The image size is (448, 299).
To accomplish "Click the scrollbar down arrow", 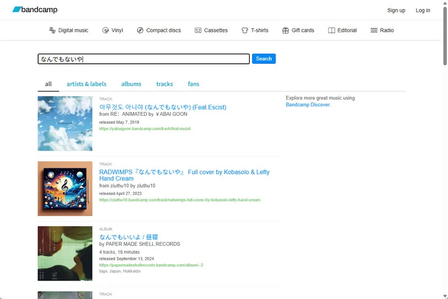I will tap(445, 296).
